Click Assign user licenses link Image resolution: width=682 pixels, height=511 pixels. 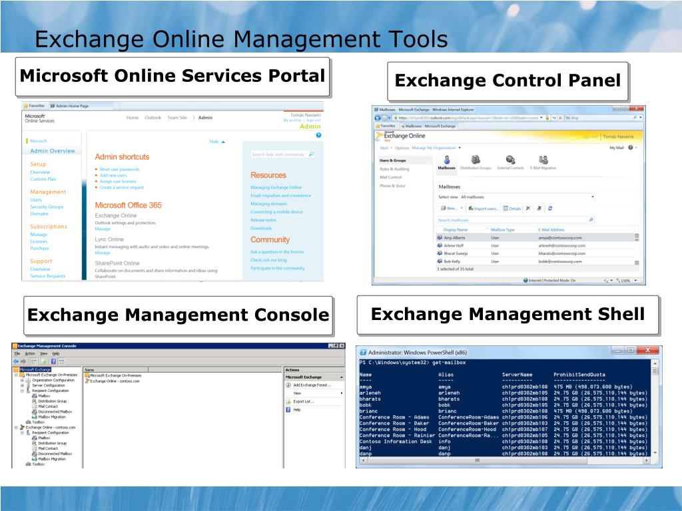[x=118, y=182]
